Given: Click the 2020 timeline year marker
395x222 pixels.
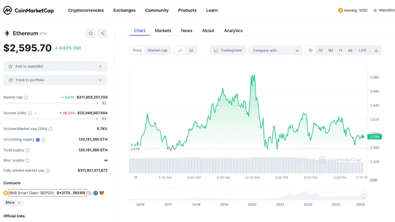Looking at the screenshot, I should click(x=252, y=205).
